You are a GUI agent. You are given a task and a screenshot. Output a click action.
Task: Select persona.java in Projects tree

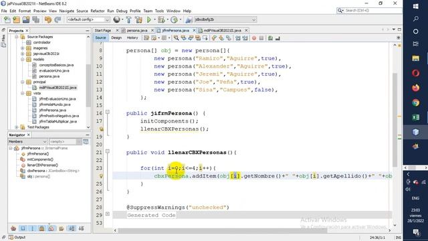[x=49, y=76]
